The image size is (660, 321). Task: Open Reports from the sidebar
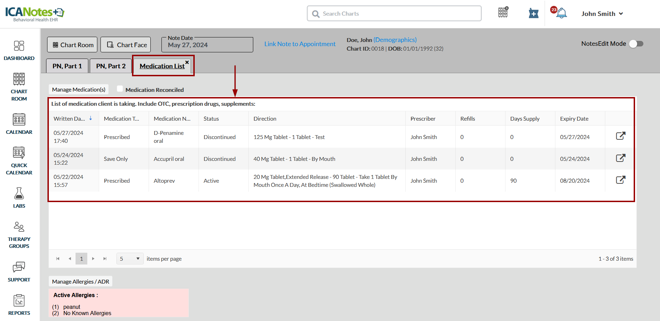coord(19,305)
